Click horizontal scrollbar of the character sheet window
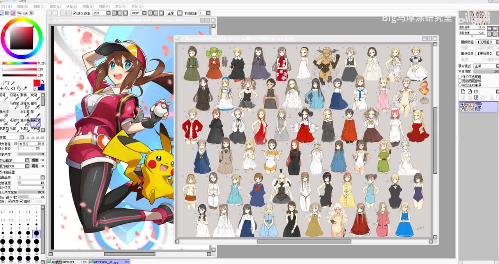The width and height of the screenshot is (499, 264). pyautogui.click(x=304, y=241)
